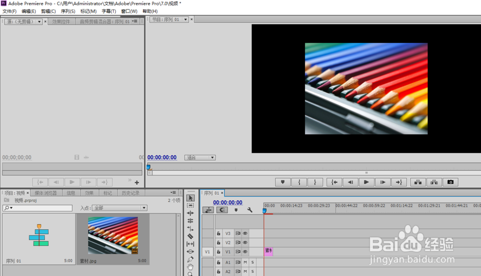Image resolution: width=481 pixels, height=276 pixels.
Task: Select the Ripple Edit tool
Action: point(190,213)
